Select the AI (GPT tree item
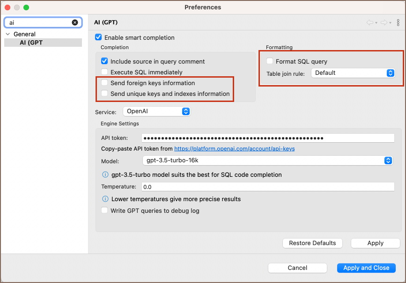The width and height of the screenshot is (406, 283). [31, 43]
